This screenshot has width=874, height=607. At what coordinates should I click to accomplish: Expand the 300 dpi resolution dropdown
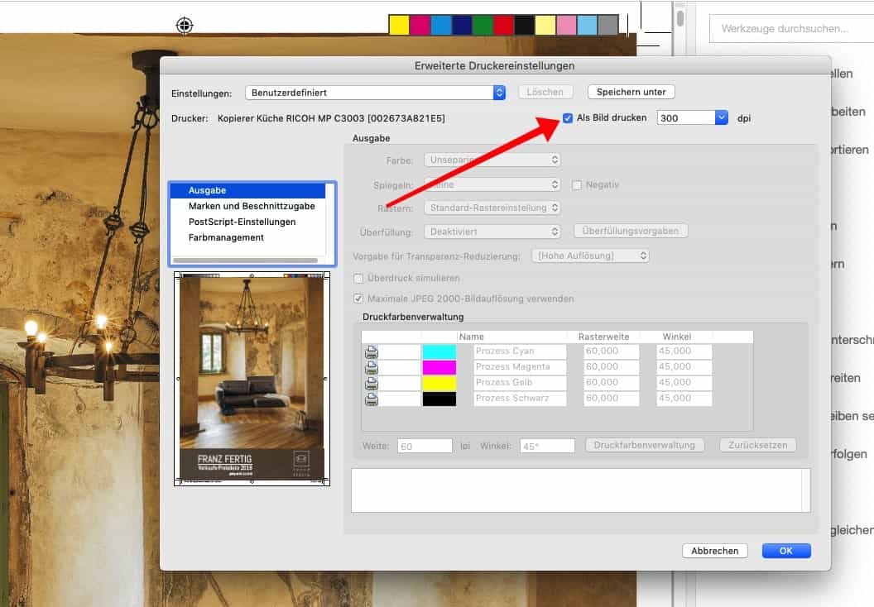(x=721, y=118)
